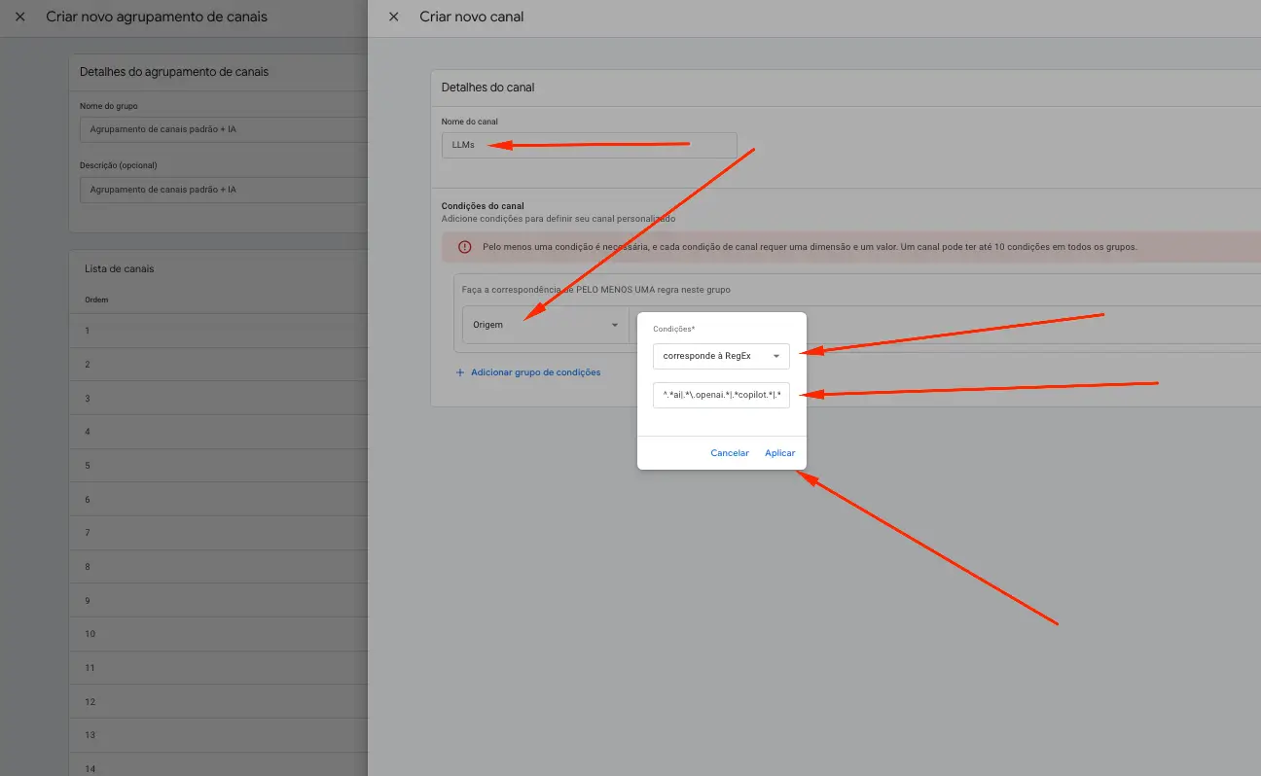Expand the corresponde à RegEx dropdown
Screen dimensions: 1261x776
tap(721, 356)
